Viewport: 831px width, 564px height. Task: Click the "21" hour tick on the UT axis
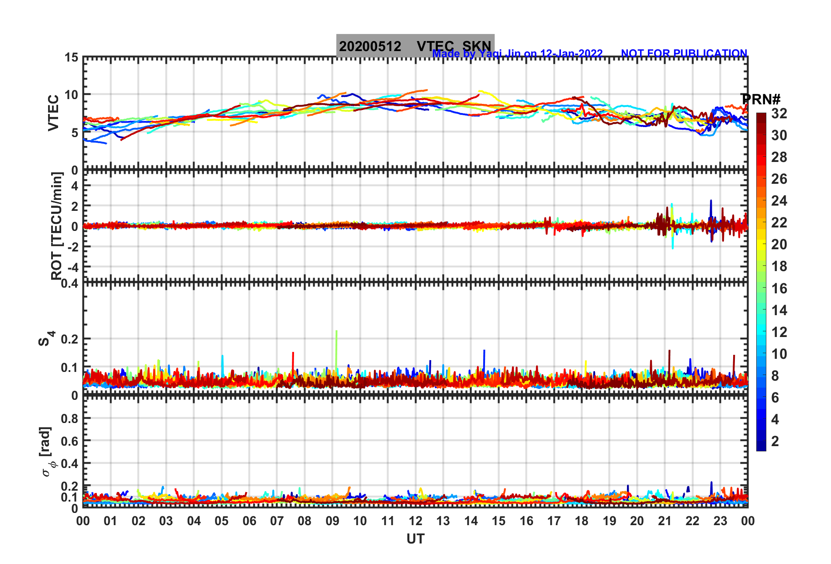coord(665,521)
